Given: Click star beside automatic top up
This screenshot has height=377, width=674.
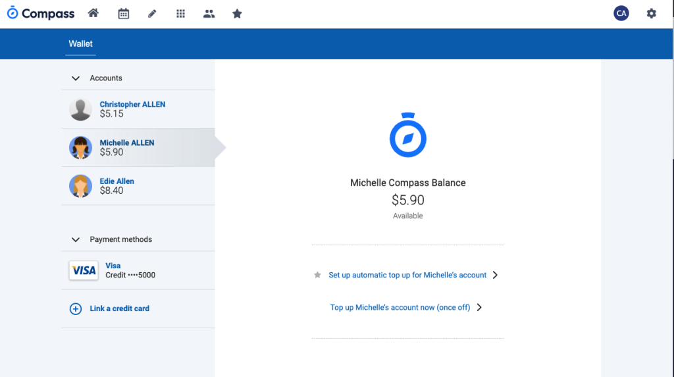Looking at the screenshot, I should point(317,275).
